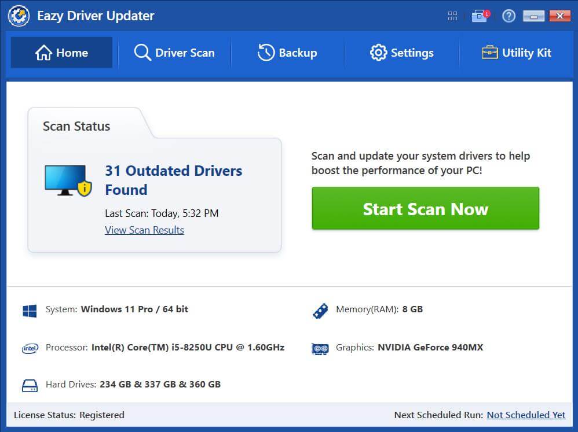Screen dimensions: 578x432
Task: Click the 'Scan and update your system drivers' text
Action: click(420, 163)
